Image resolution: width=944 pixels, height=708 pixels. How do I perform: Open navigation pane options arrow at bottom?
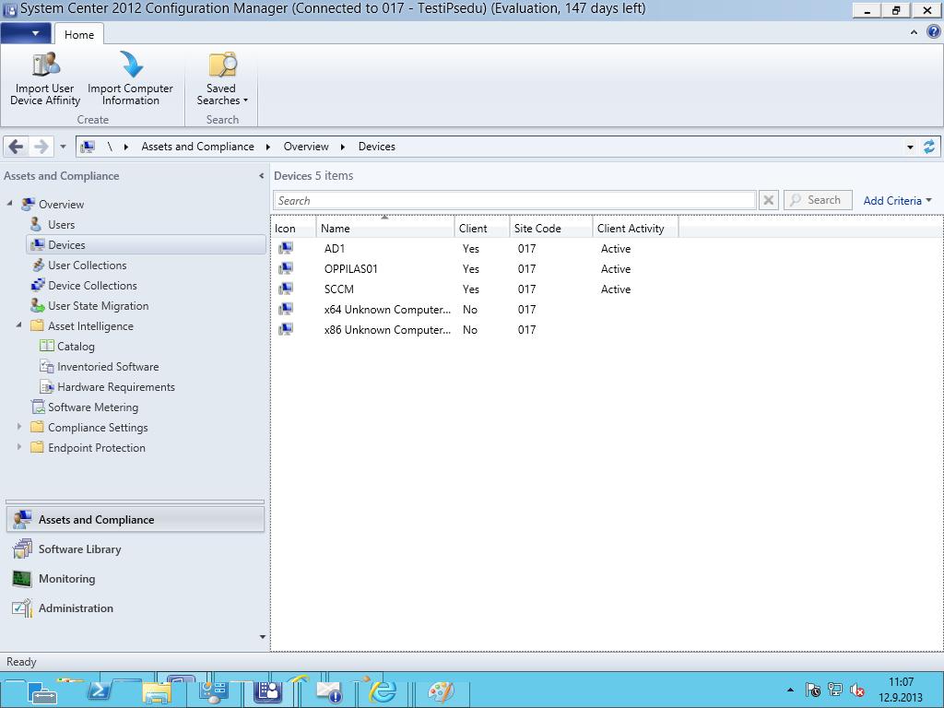(x=262, y=636)
